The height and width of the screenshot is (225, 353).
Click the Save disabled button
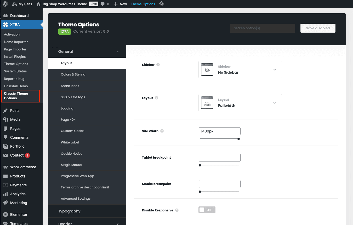coord(318,28)
